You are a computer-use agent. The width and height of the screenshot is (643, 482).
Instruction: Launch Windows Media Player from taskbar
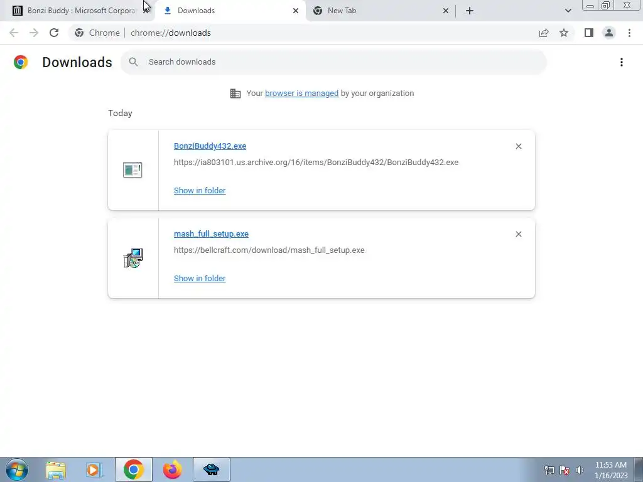94,469
